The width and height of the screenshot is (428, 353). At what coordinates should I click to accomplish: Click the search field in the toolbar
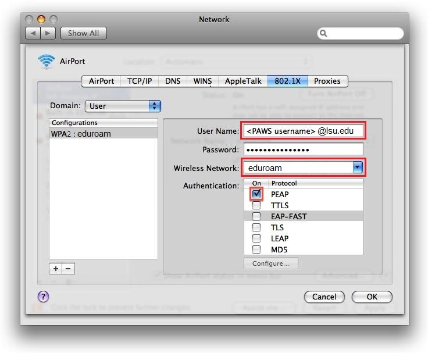[361, 33]
